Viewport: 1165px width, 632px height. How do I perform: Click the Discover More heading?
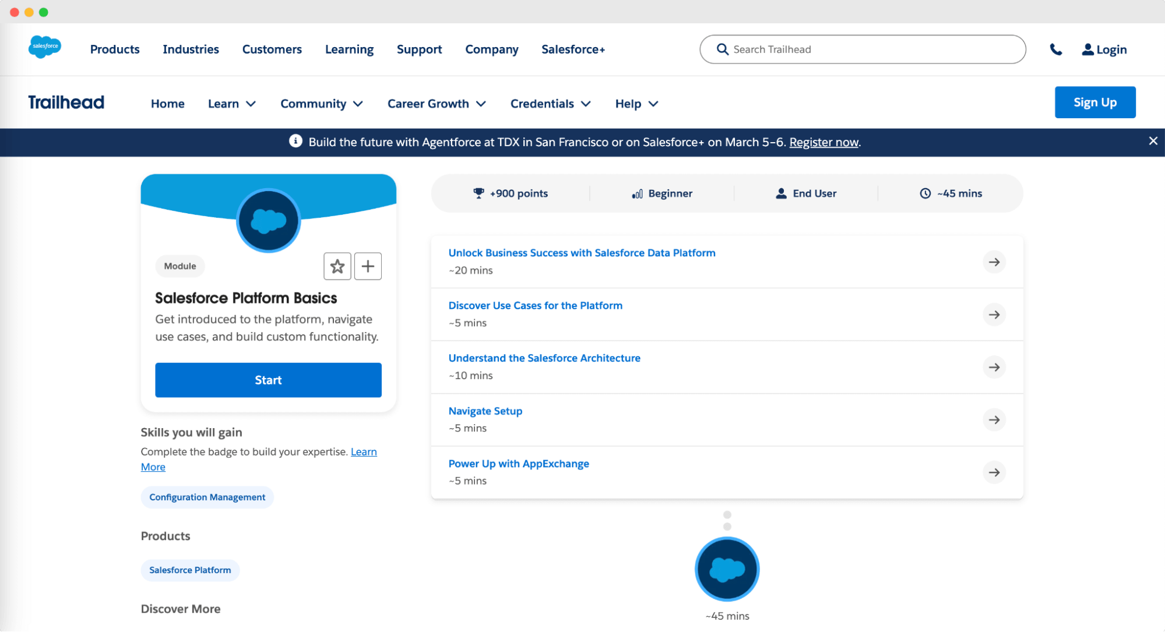point(181,609)
